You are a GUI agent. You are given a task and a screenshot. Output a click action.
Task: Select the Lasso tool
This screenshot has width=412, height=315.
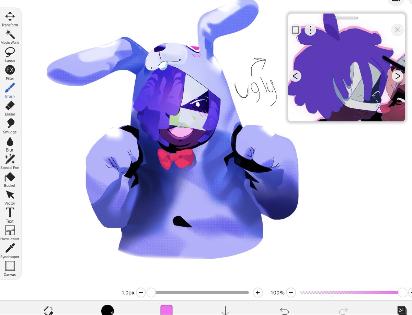(x=10, y=55)
